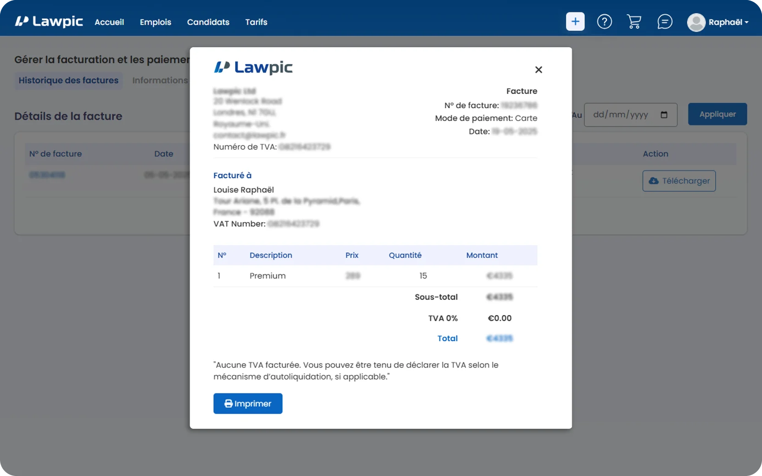Click 'Premium' in the invoice description row
The height and width of the screenshot is (476, 762).
pos(268,276)
